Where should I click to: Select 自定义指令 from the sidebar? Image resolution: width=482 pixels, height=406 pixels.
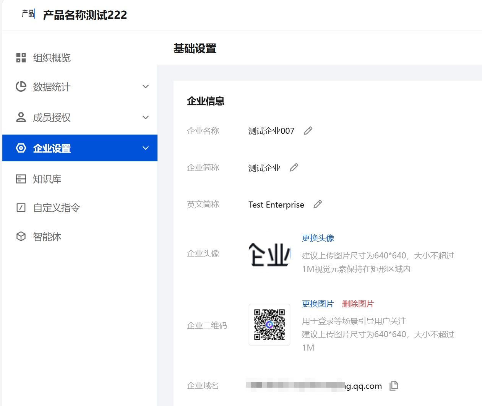57,208
